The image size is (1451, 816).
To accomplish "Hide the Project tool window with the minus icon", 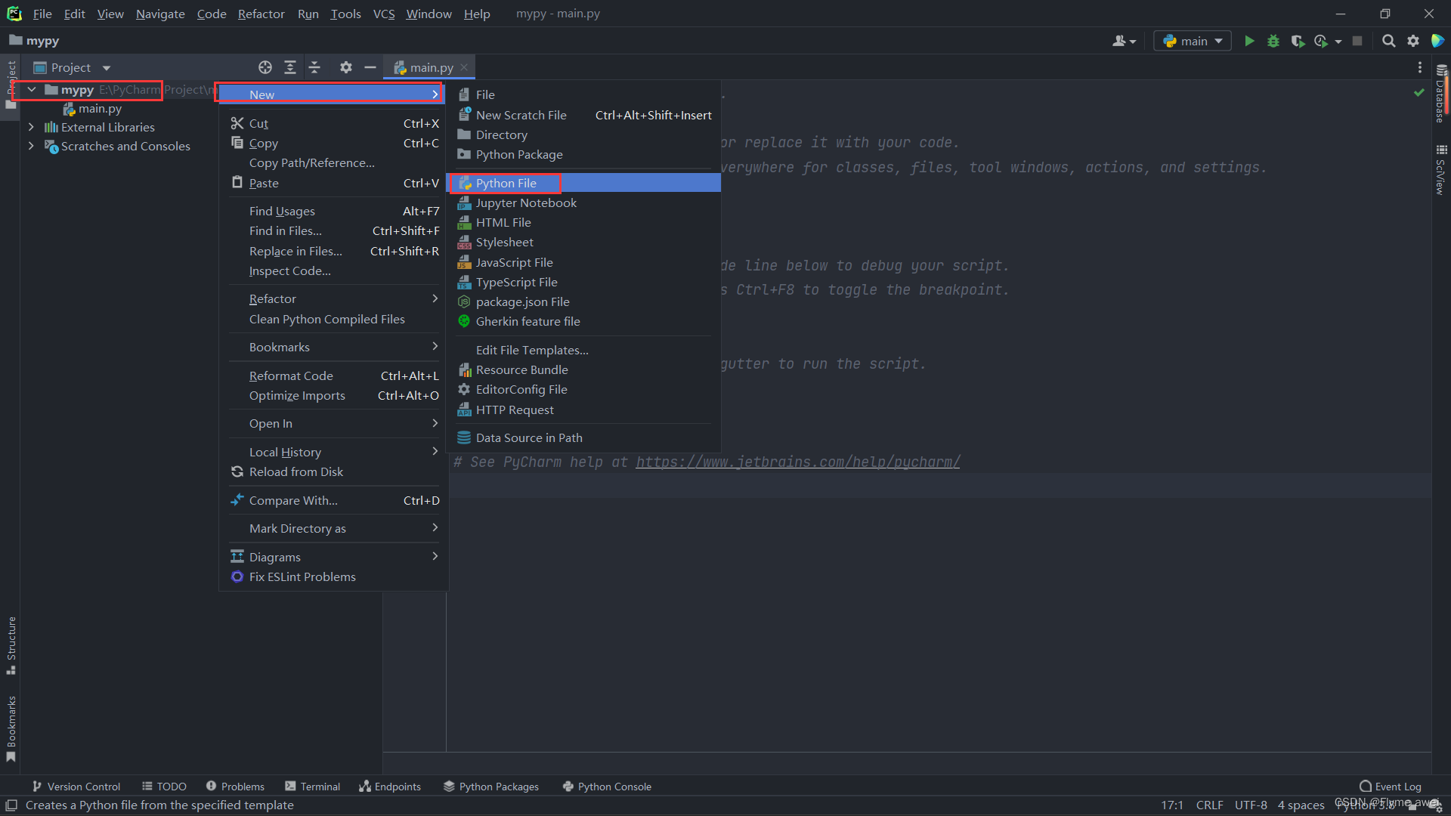I will 370,67.
